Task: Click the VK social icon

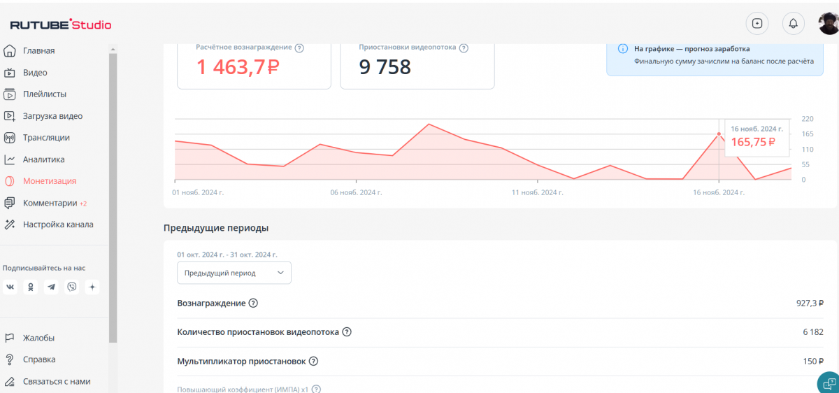Action: tap(10, 287)
